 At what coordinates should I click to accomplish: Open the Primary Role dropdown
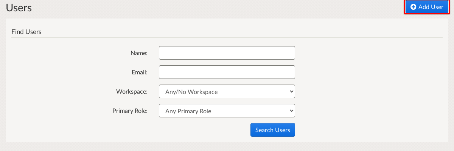point(227,111)
